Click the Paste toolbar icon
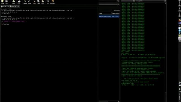 coord(43,2)
